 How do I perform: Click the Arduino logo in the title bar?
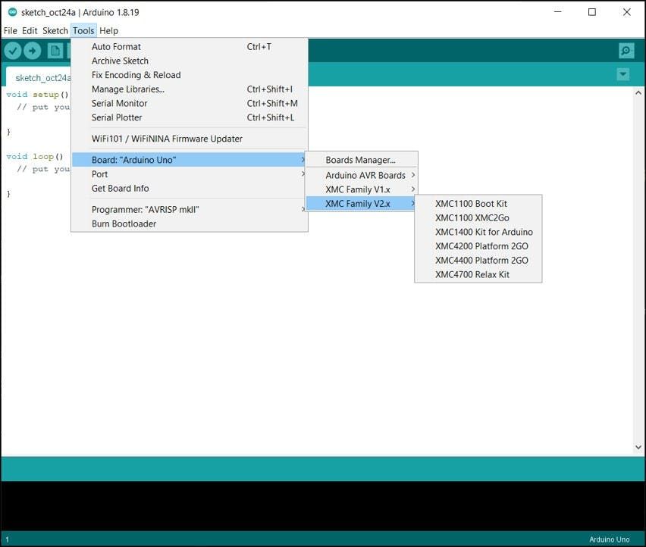[x=11, y=12]
